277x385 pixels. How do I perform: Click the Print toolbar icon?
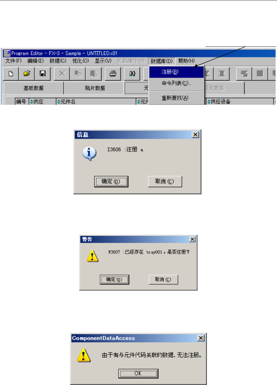tap(113, 73)
